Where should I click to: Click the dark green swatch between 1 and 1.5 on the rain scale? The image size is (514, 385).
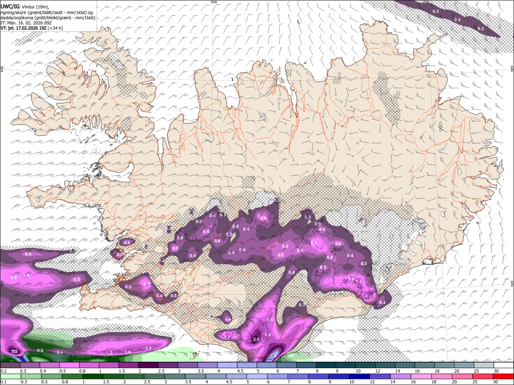pos(92,376)
